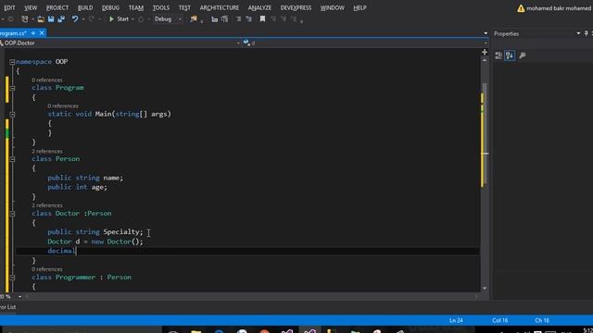Click the editor split plus icon

pyautogui.click(x=485, y=52)
